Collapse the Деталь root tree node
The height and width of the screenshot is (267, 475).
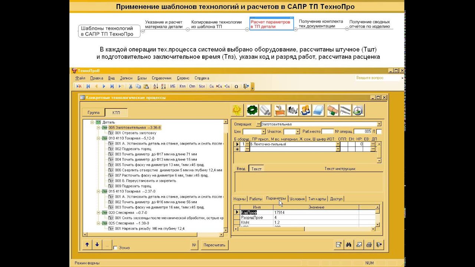pos(92,122)
